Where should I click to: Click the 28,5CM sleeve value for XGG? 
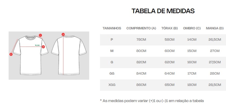pyautogui.click(x=215, y=85)
